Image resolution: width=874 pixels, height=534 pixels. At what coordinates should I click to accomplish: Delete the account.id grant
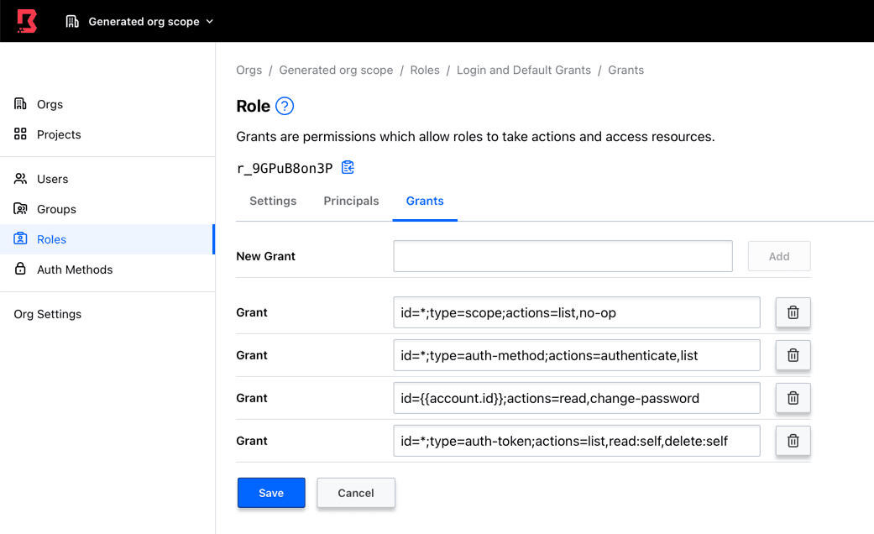click(793, 398)
